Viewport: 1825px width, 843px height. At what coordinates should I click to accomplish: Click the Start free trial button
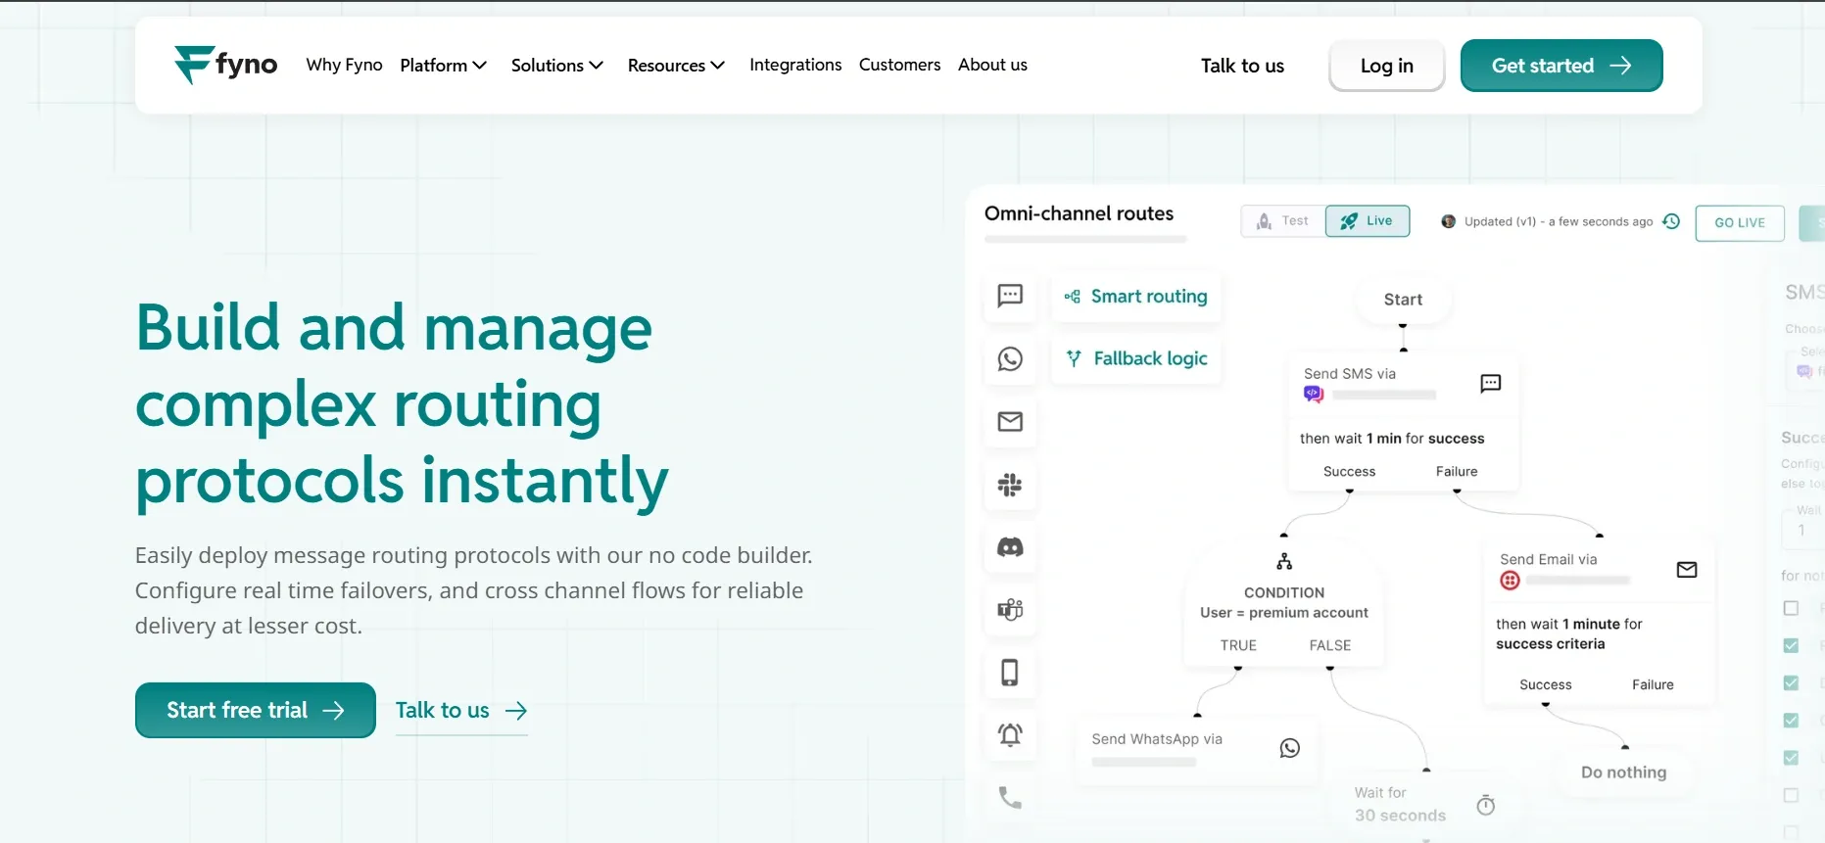255,710
